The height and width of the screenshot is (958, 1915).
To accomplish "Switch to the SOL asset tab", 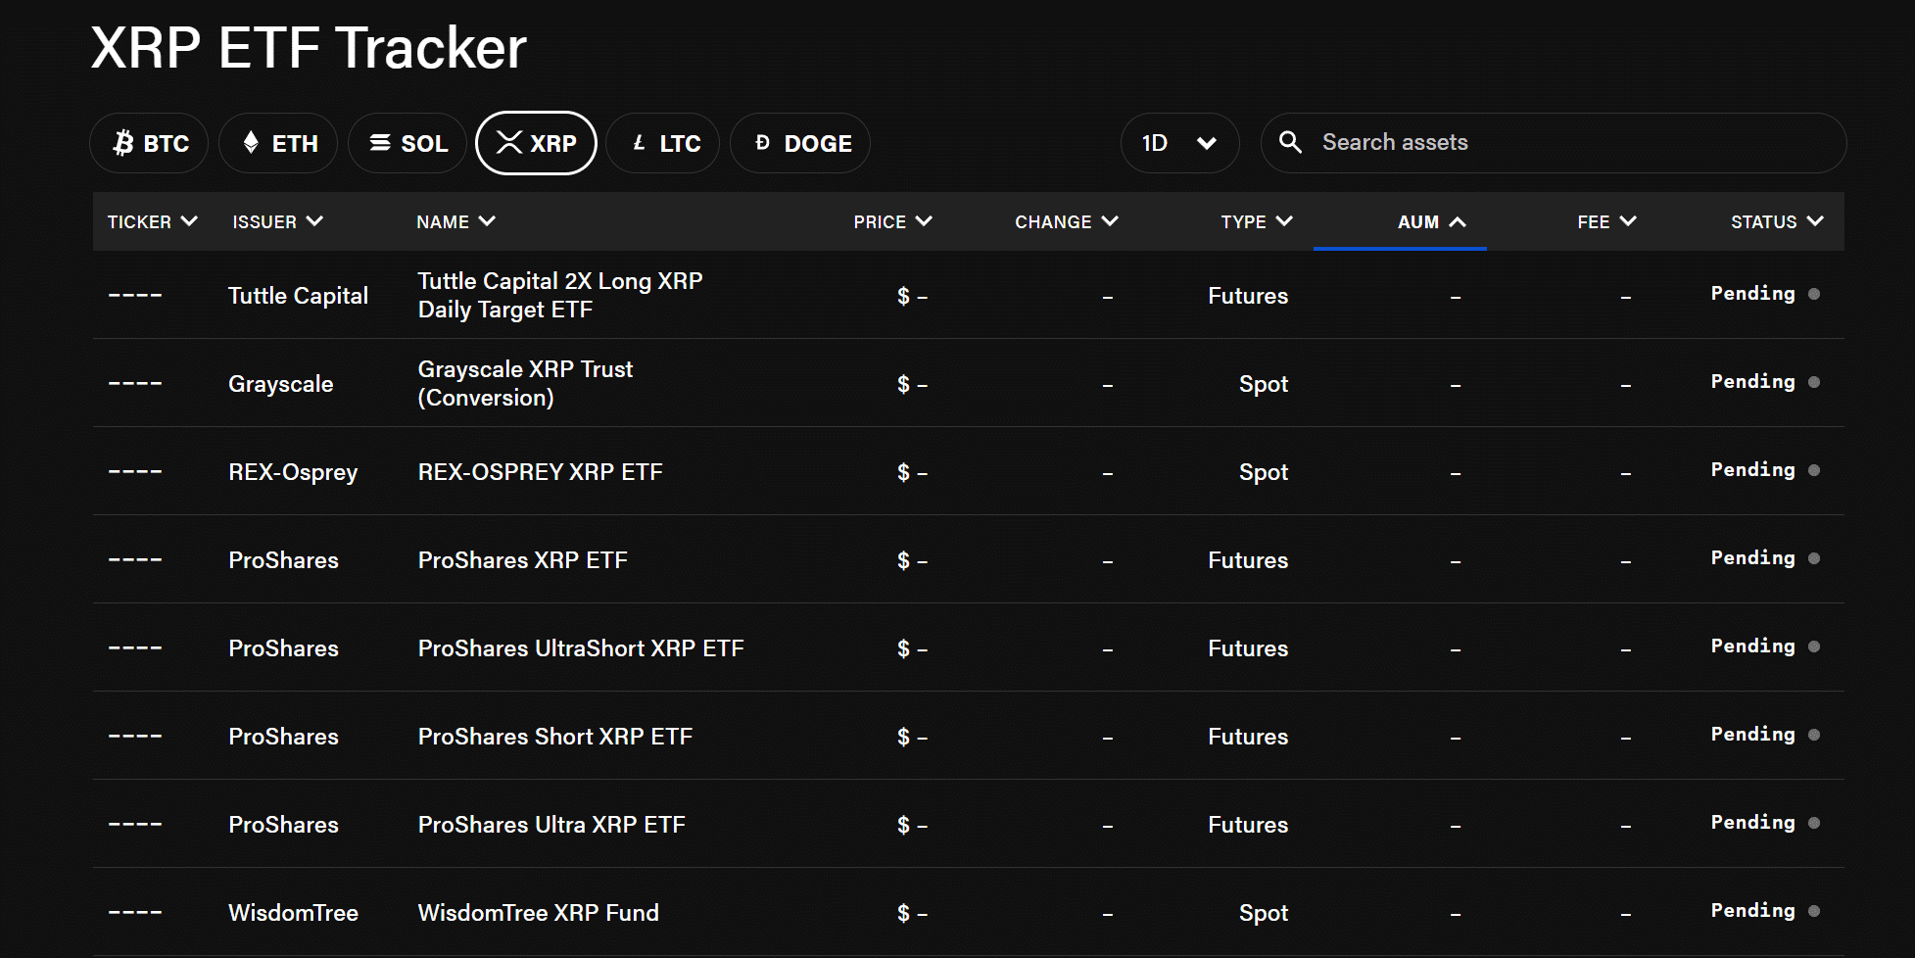I will pos(407,143).
